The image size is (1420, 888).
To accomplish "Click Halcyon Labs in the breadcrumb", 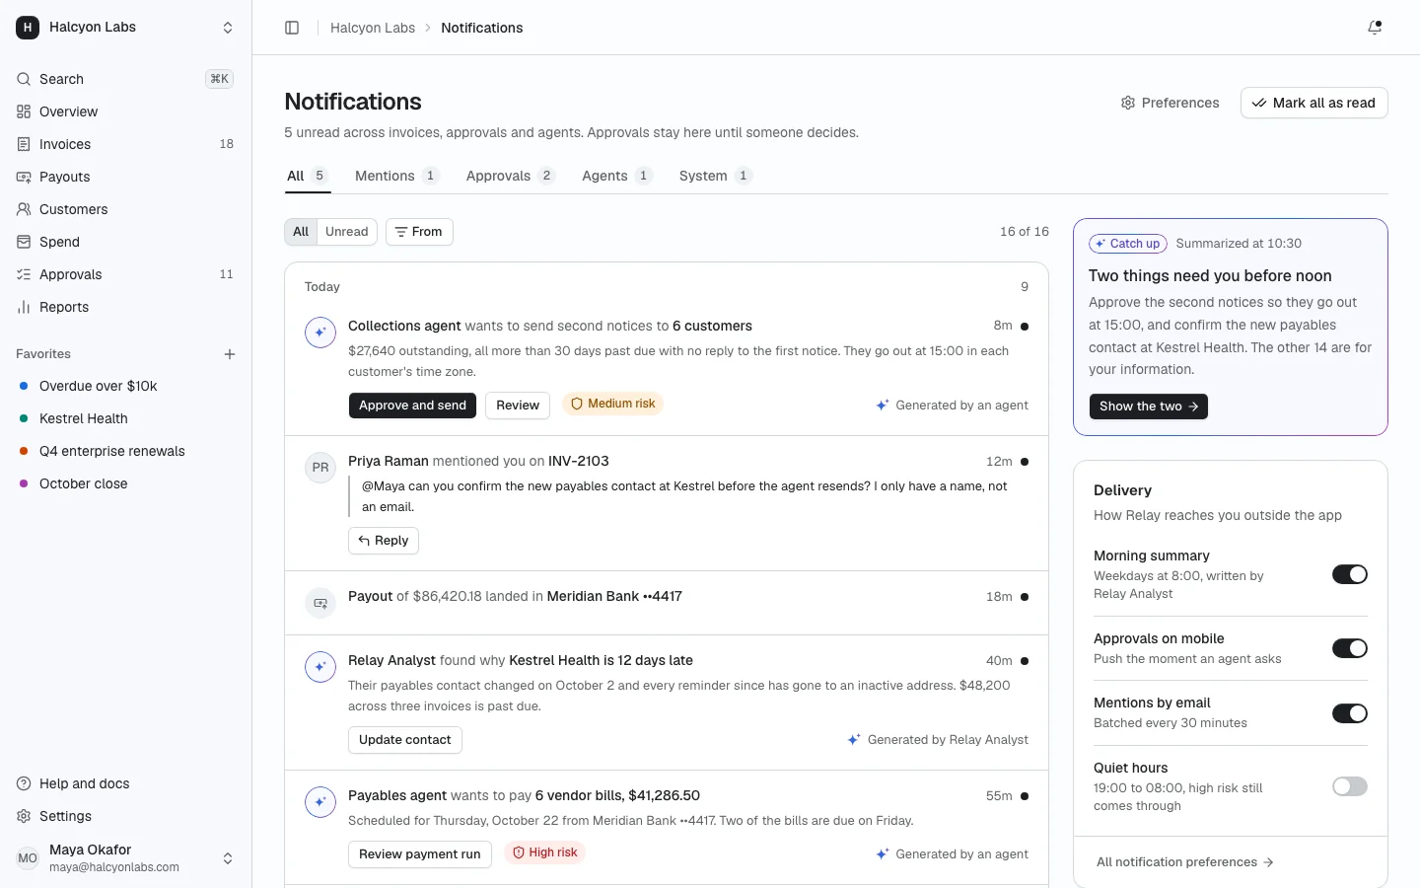I will (x=373, y=28).
